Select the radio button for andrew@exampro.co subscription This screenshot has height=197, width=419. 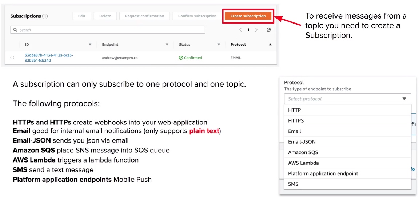tap(12, 58)
